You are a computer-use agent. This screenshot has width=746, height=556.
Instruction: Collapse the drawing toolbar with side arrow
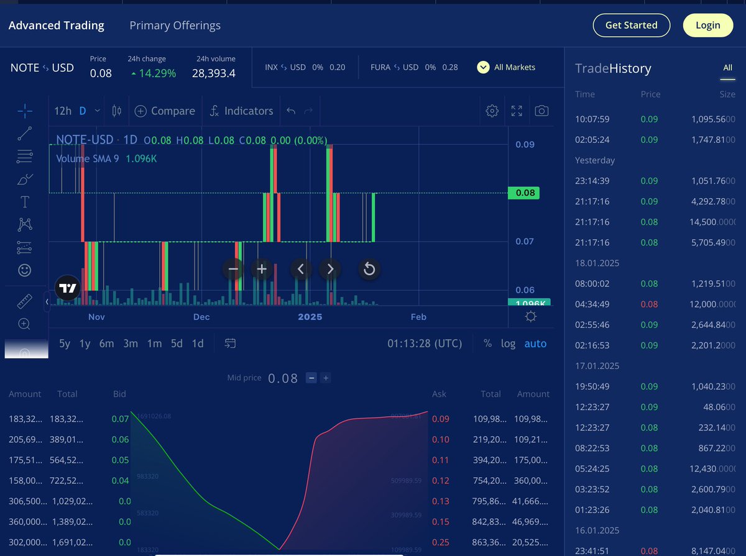point(47,302)
